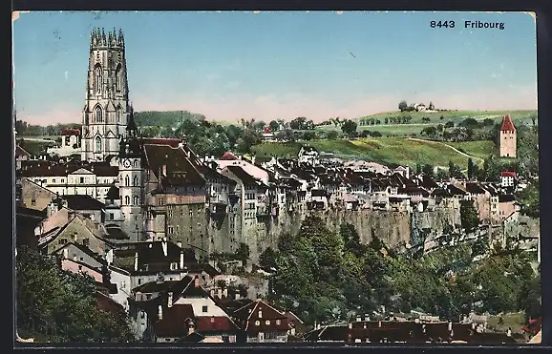Viewport: 552px width, 354px height.
Task: Select the tall Gothic cathedral tower
Action: (105, 95)
